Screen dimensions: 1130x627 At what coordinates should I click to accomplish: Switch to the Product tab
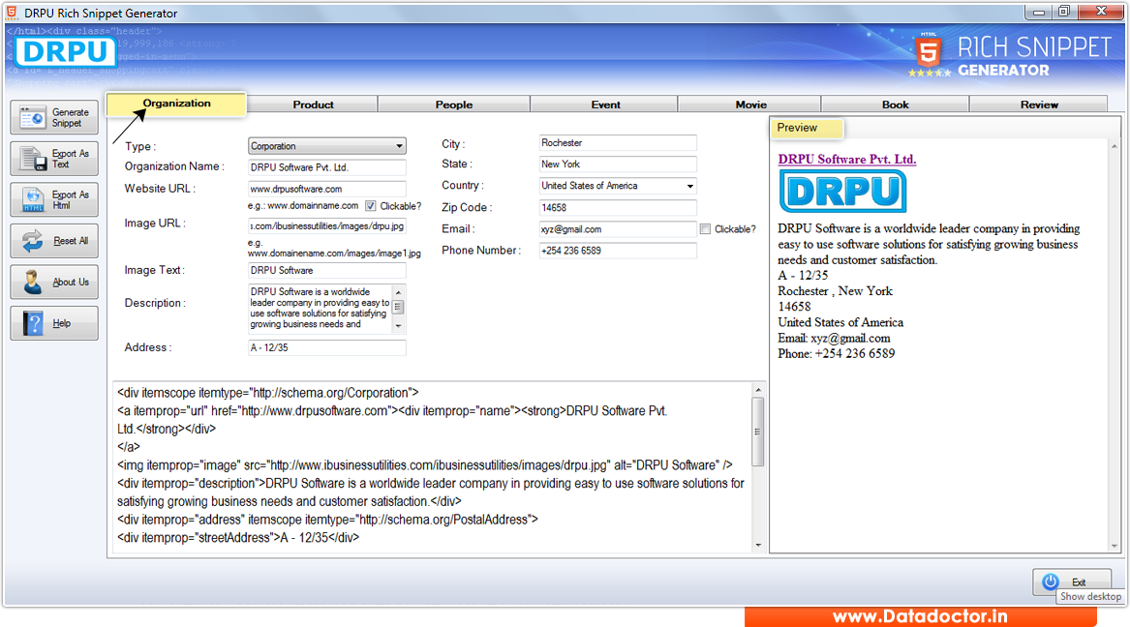click(x=313, y=104)
